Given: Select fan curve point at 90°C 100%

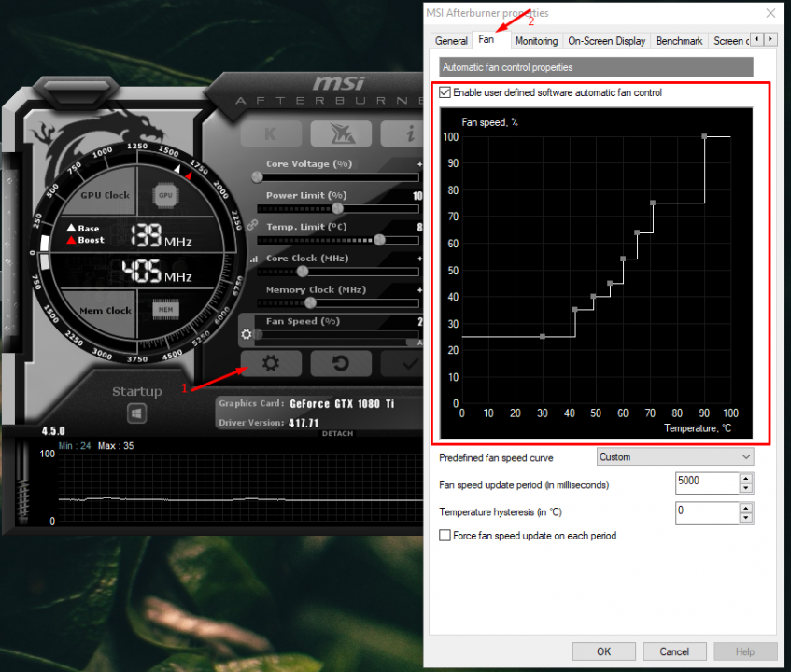Looking at the screenshot, I should pos(704,136).
